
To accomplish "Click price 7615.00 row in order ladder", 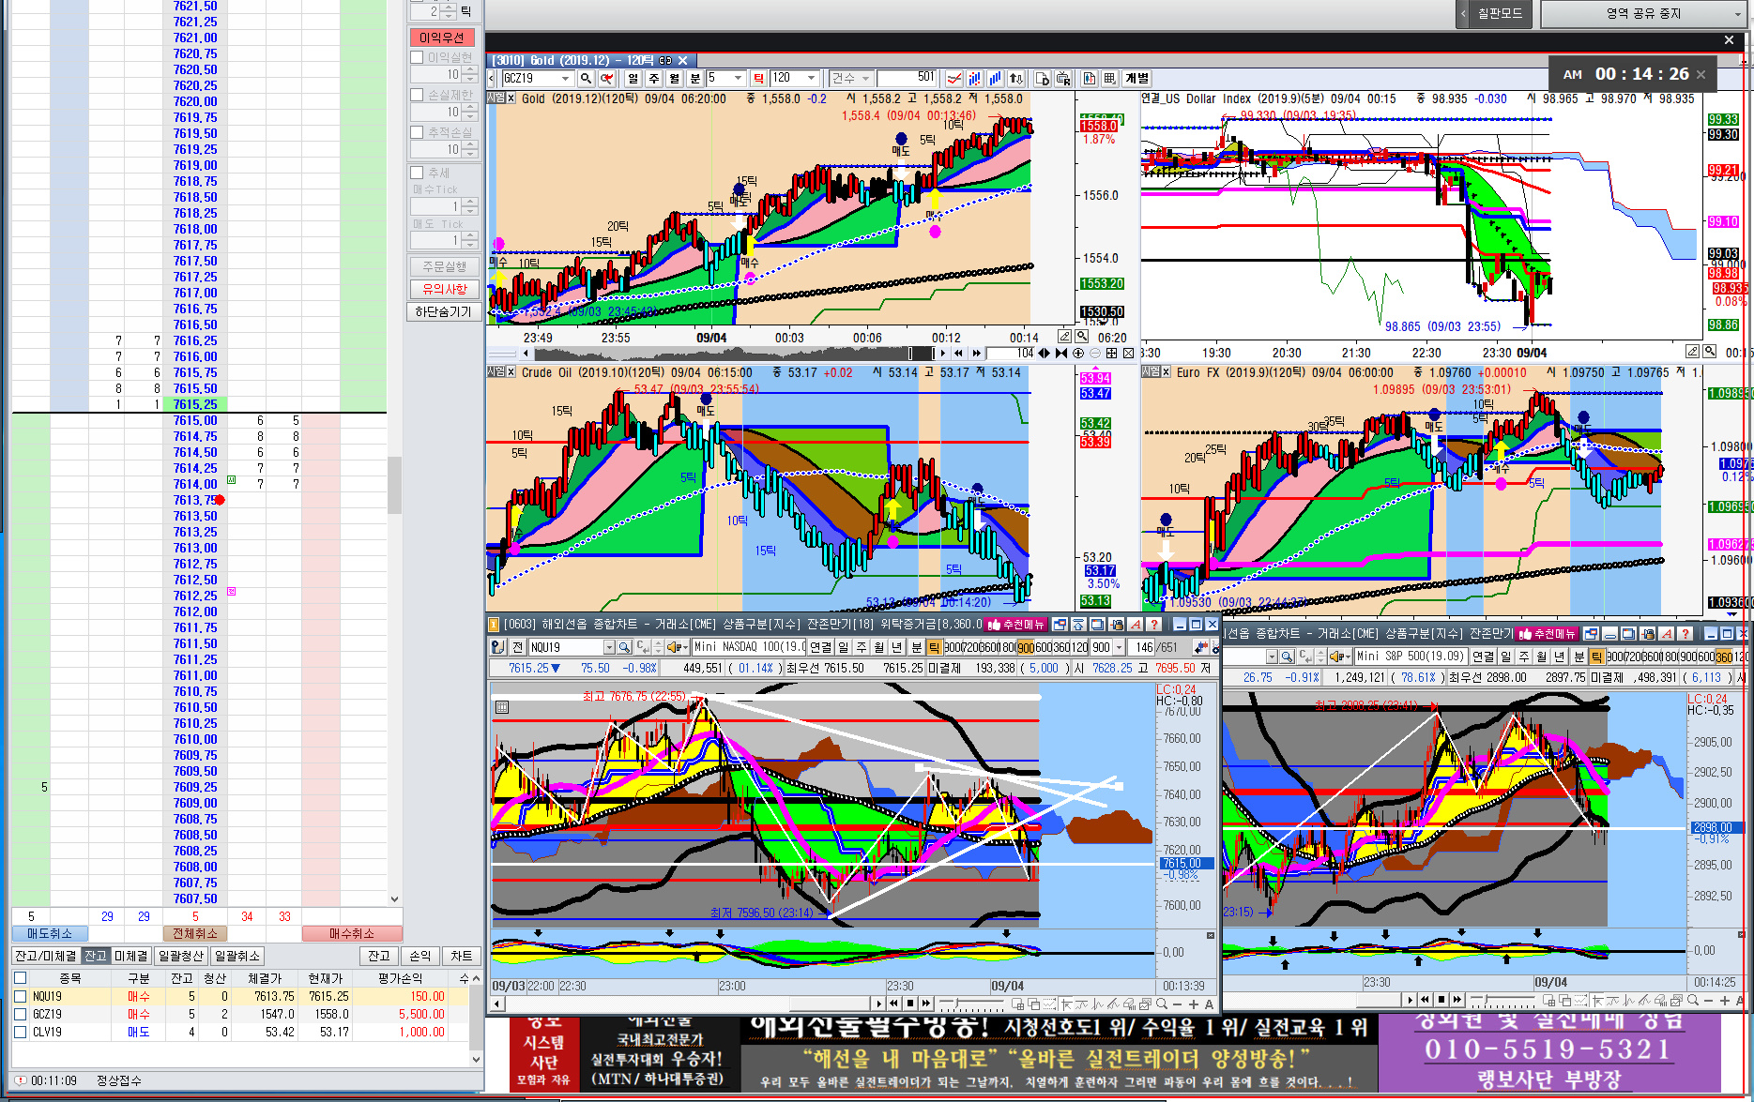I will tap(194, 420).
